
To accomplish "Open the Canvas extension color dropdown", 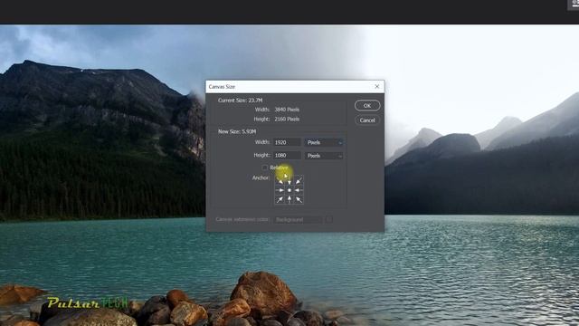I will [x=298, y=219].
